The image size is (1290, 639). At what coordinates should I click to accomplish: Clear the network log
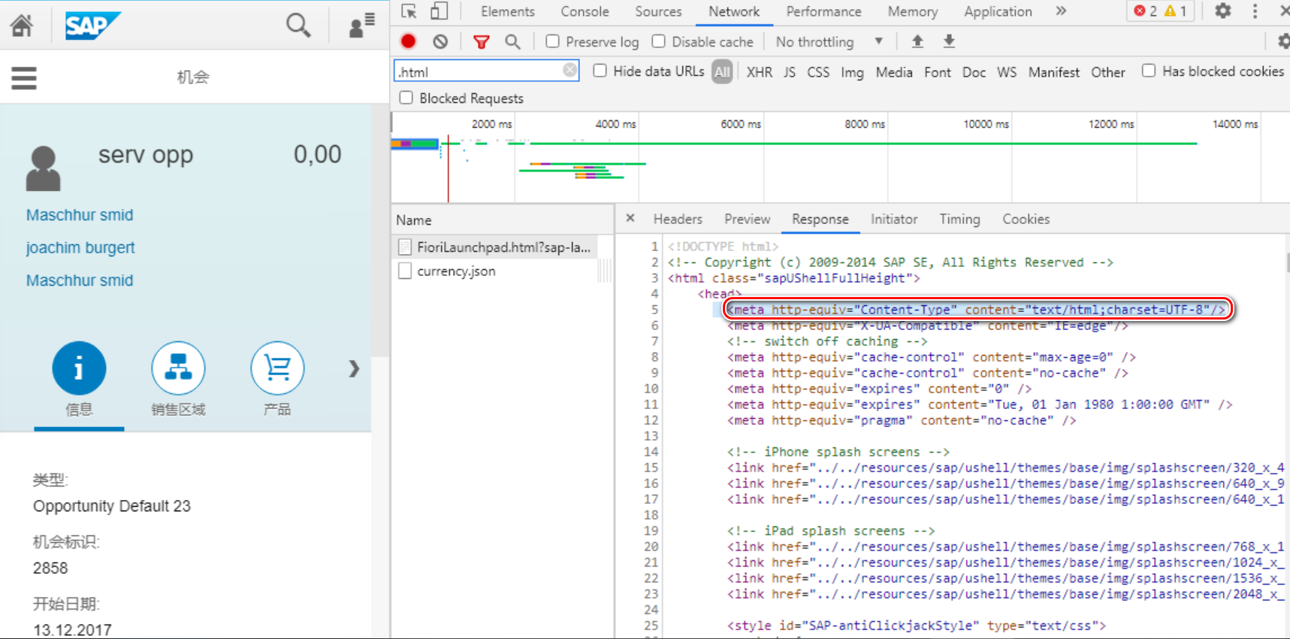point(440,42)
